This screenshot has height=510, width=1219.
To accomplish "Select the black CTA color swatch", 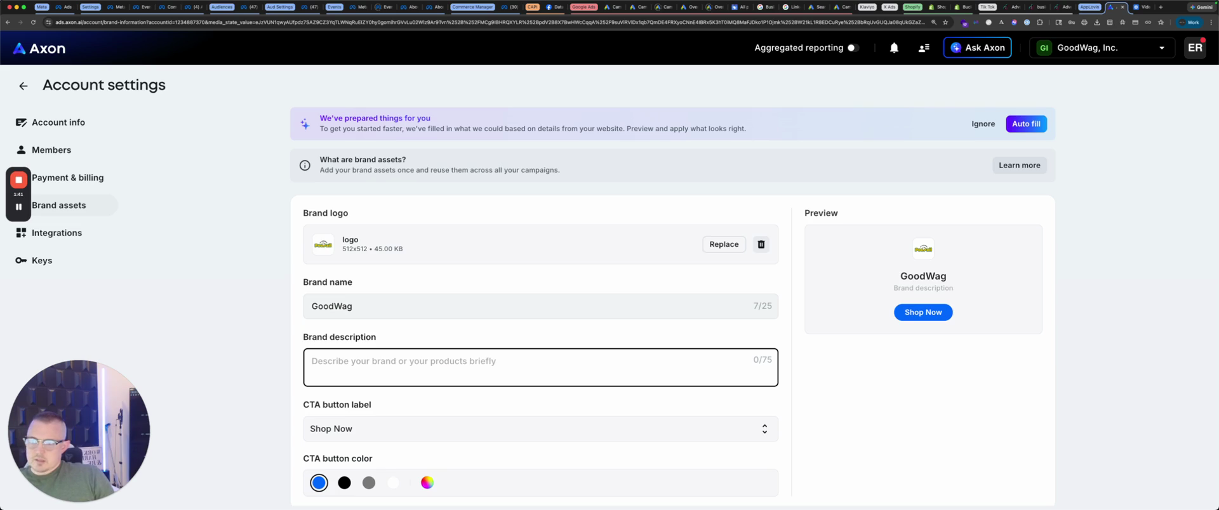I will point(344,483).
